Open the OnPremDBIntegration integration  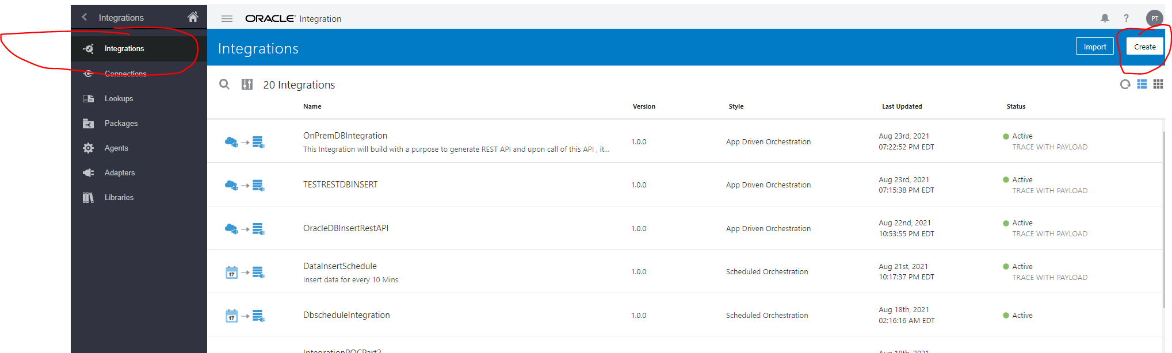[x=345, y=136]
